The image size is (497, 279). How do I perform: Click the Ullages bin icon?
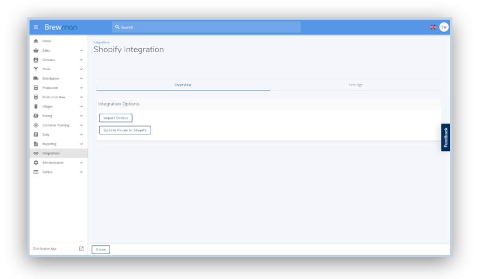point(36,106)
